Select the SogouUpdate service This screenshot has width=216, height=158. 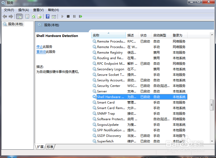pyautogui.click(x=139, y=125)
